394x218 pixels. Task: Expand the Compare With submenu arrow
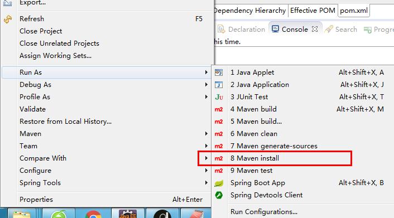(x=206, y=158)
